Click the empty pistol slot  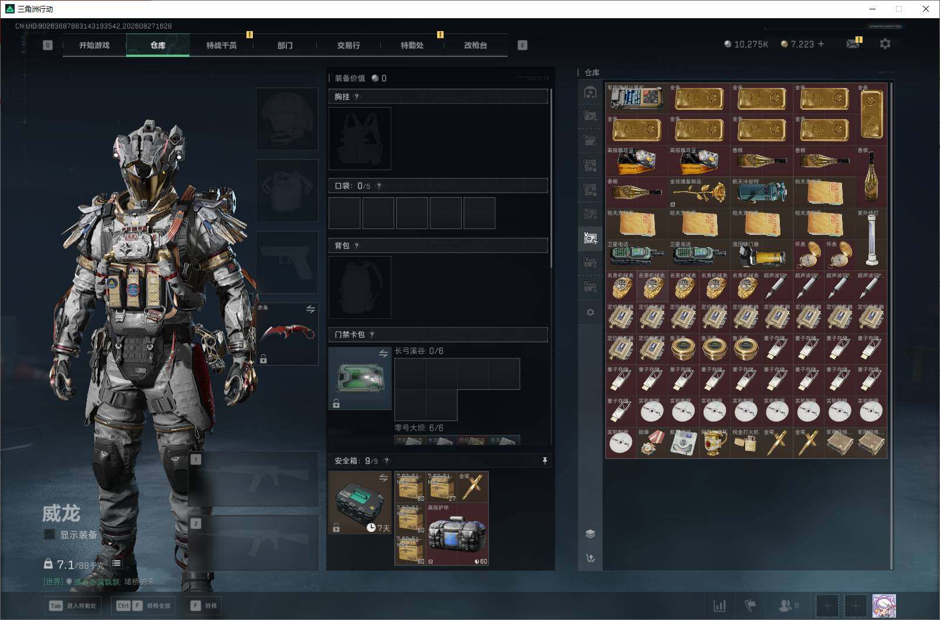point(287,262)
